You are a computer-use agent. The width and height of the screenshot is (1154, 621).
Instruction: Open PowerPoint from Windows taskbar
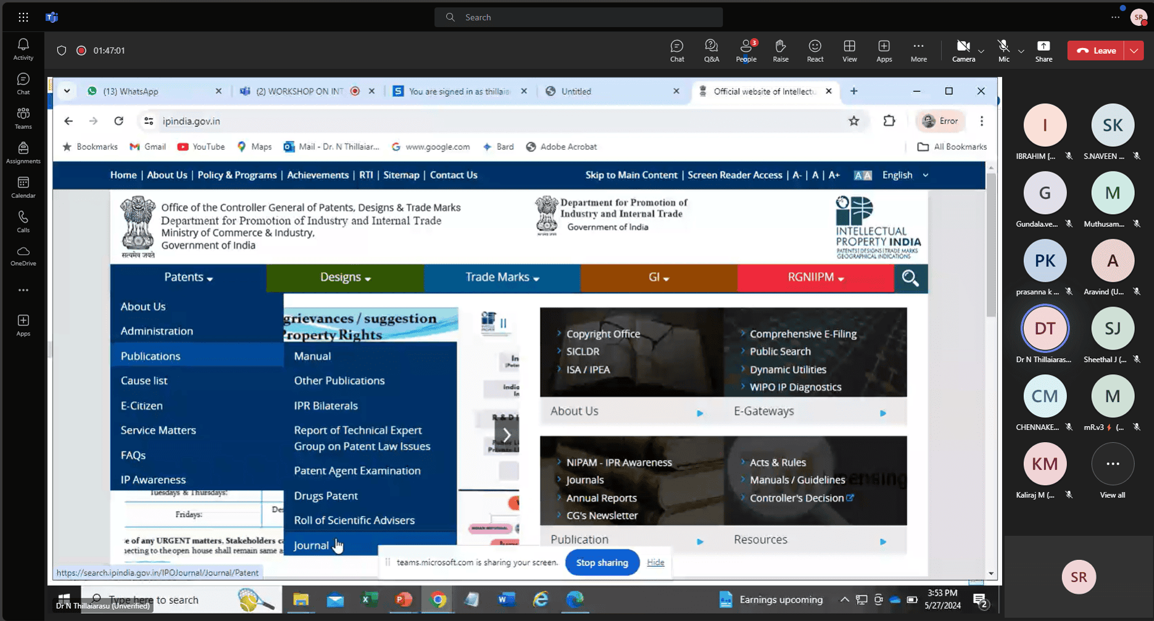(x=404, y=599)
